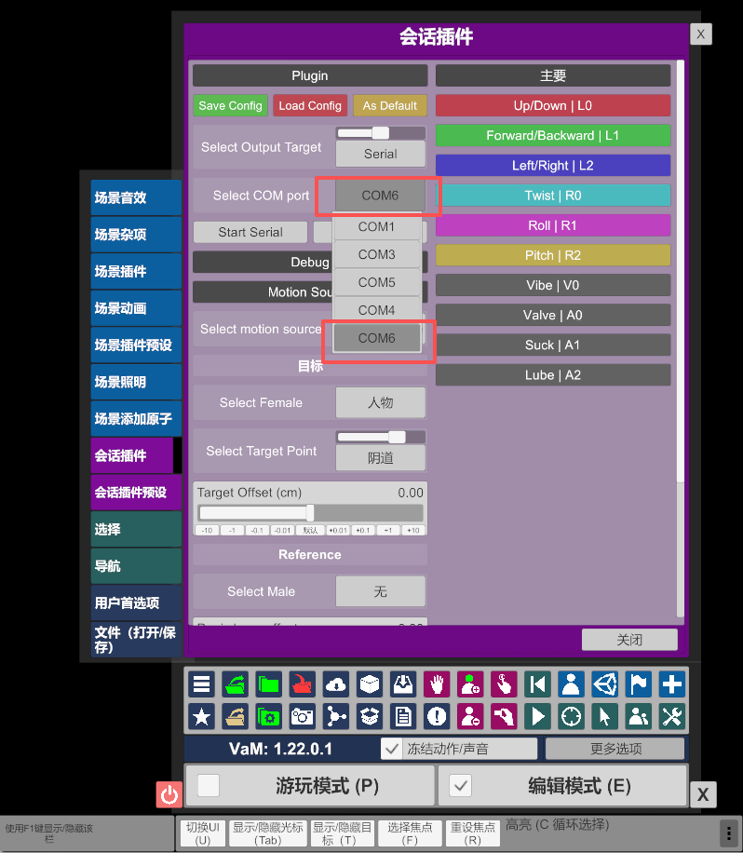This screenshot has height=853, width=743.
Task: Enable the Play Mode (P) checkbox
Action: click(209, 786)
